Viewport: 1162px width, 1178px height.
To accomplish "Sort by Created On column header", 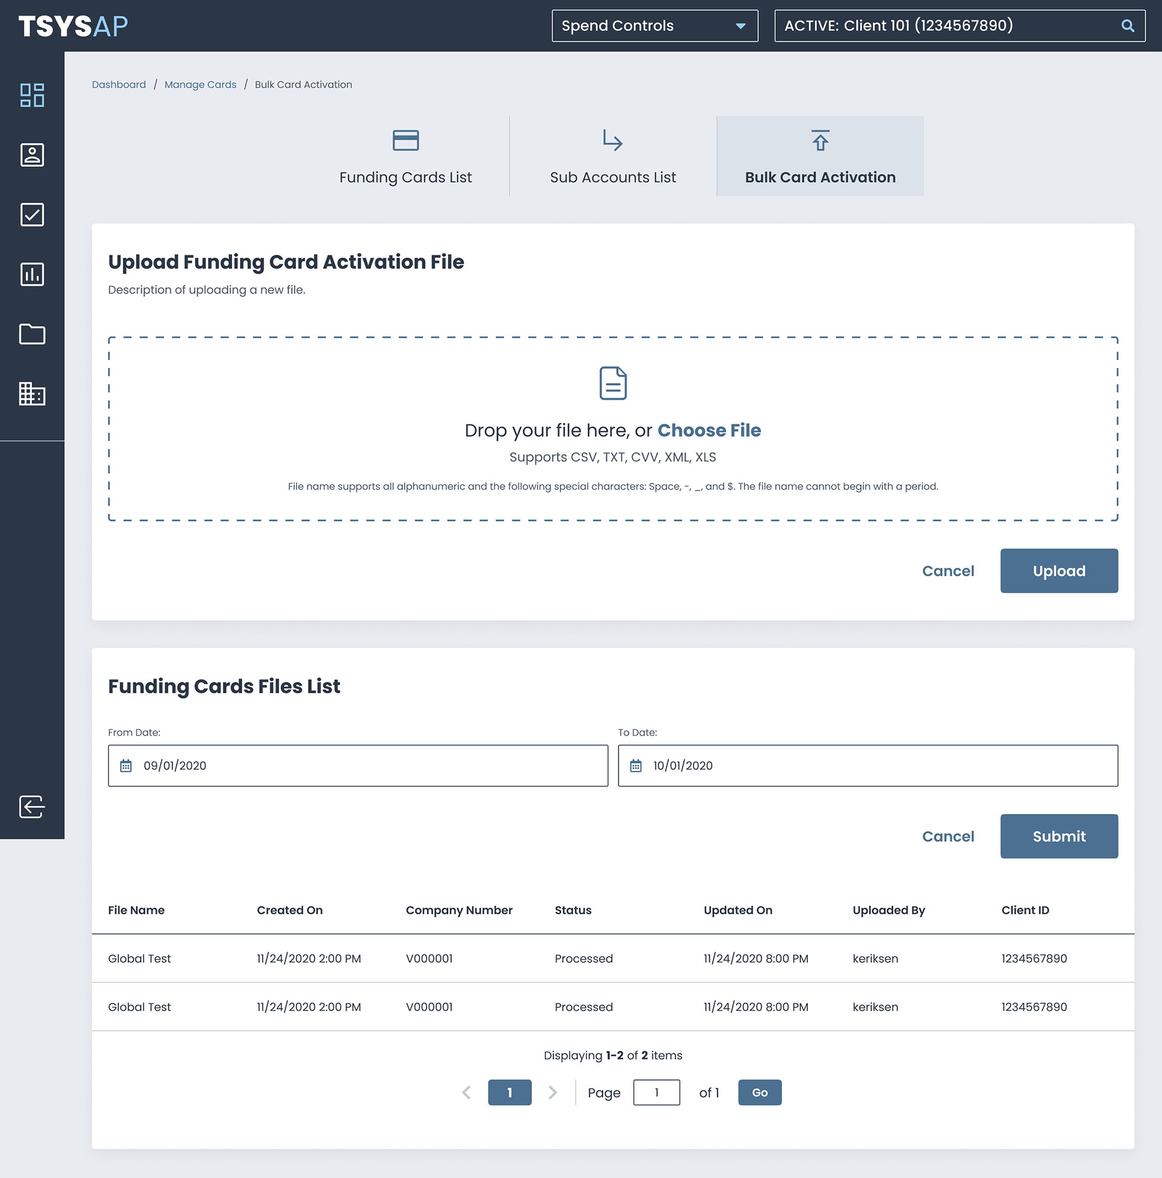I will click(x=290, y=910).
